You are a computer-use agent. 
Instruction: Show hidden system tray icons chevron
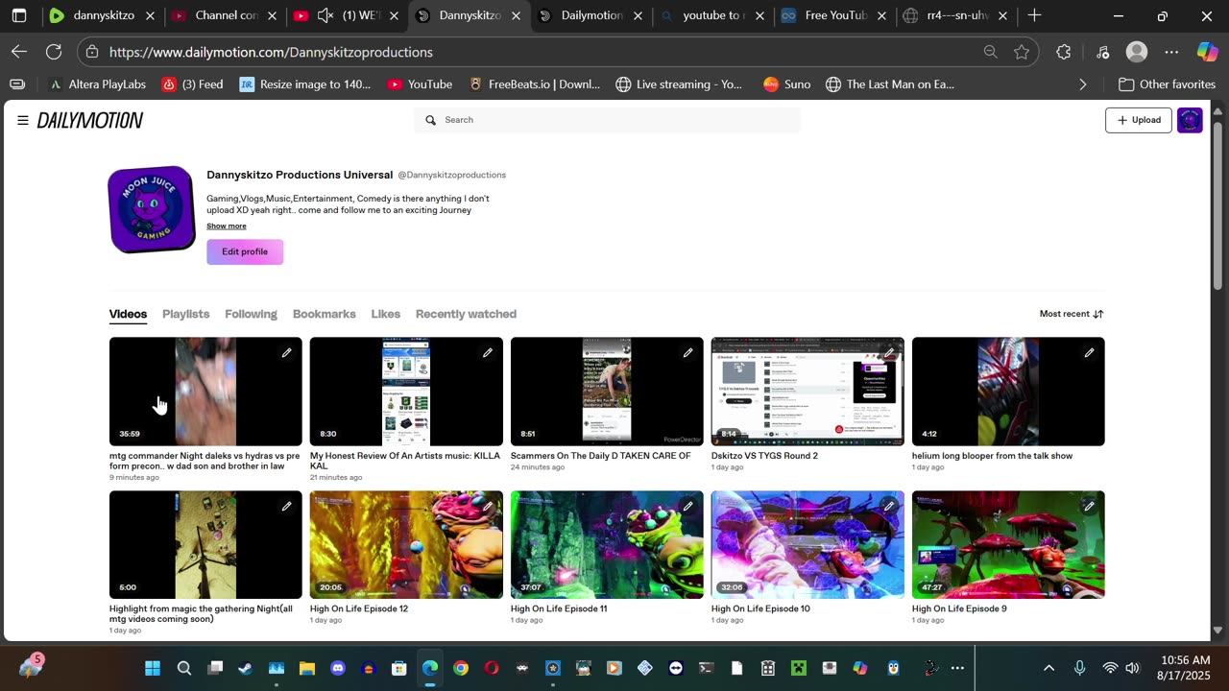pos(1048,668)
